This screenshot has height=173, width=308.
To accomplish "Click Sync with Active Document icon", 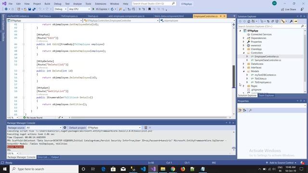I will [x=268, y=21].
